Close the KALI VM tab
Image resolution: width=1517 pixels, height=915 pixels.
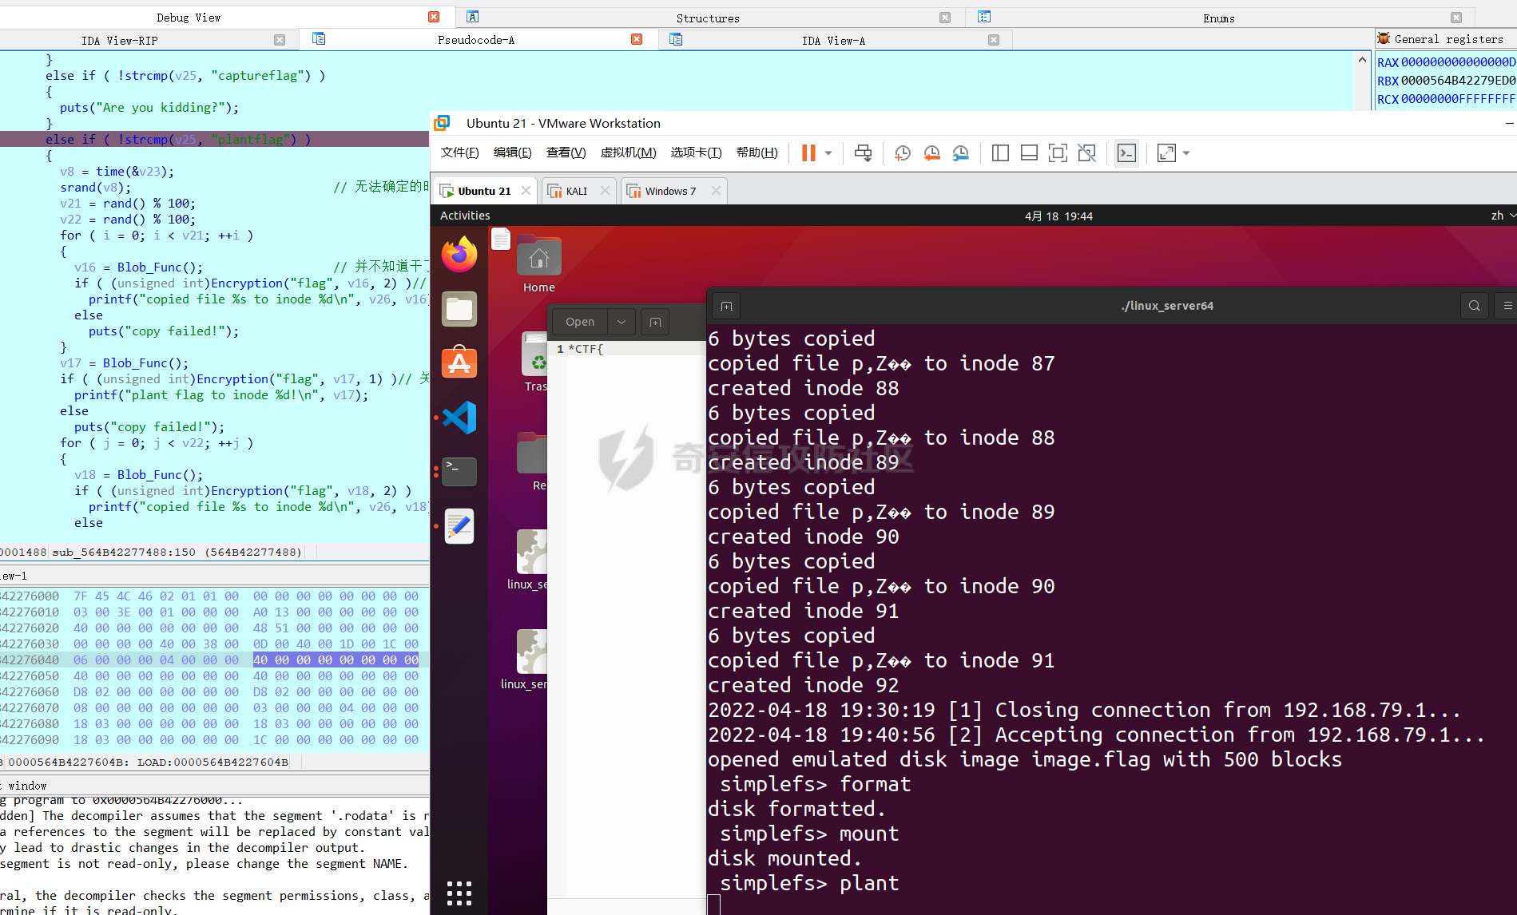click(x=605, y=191)
